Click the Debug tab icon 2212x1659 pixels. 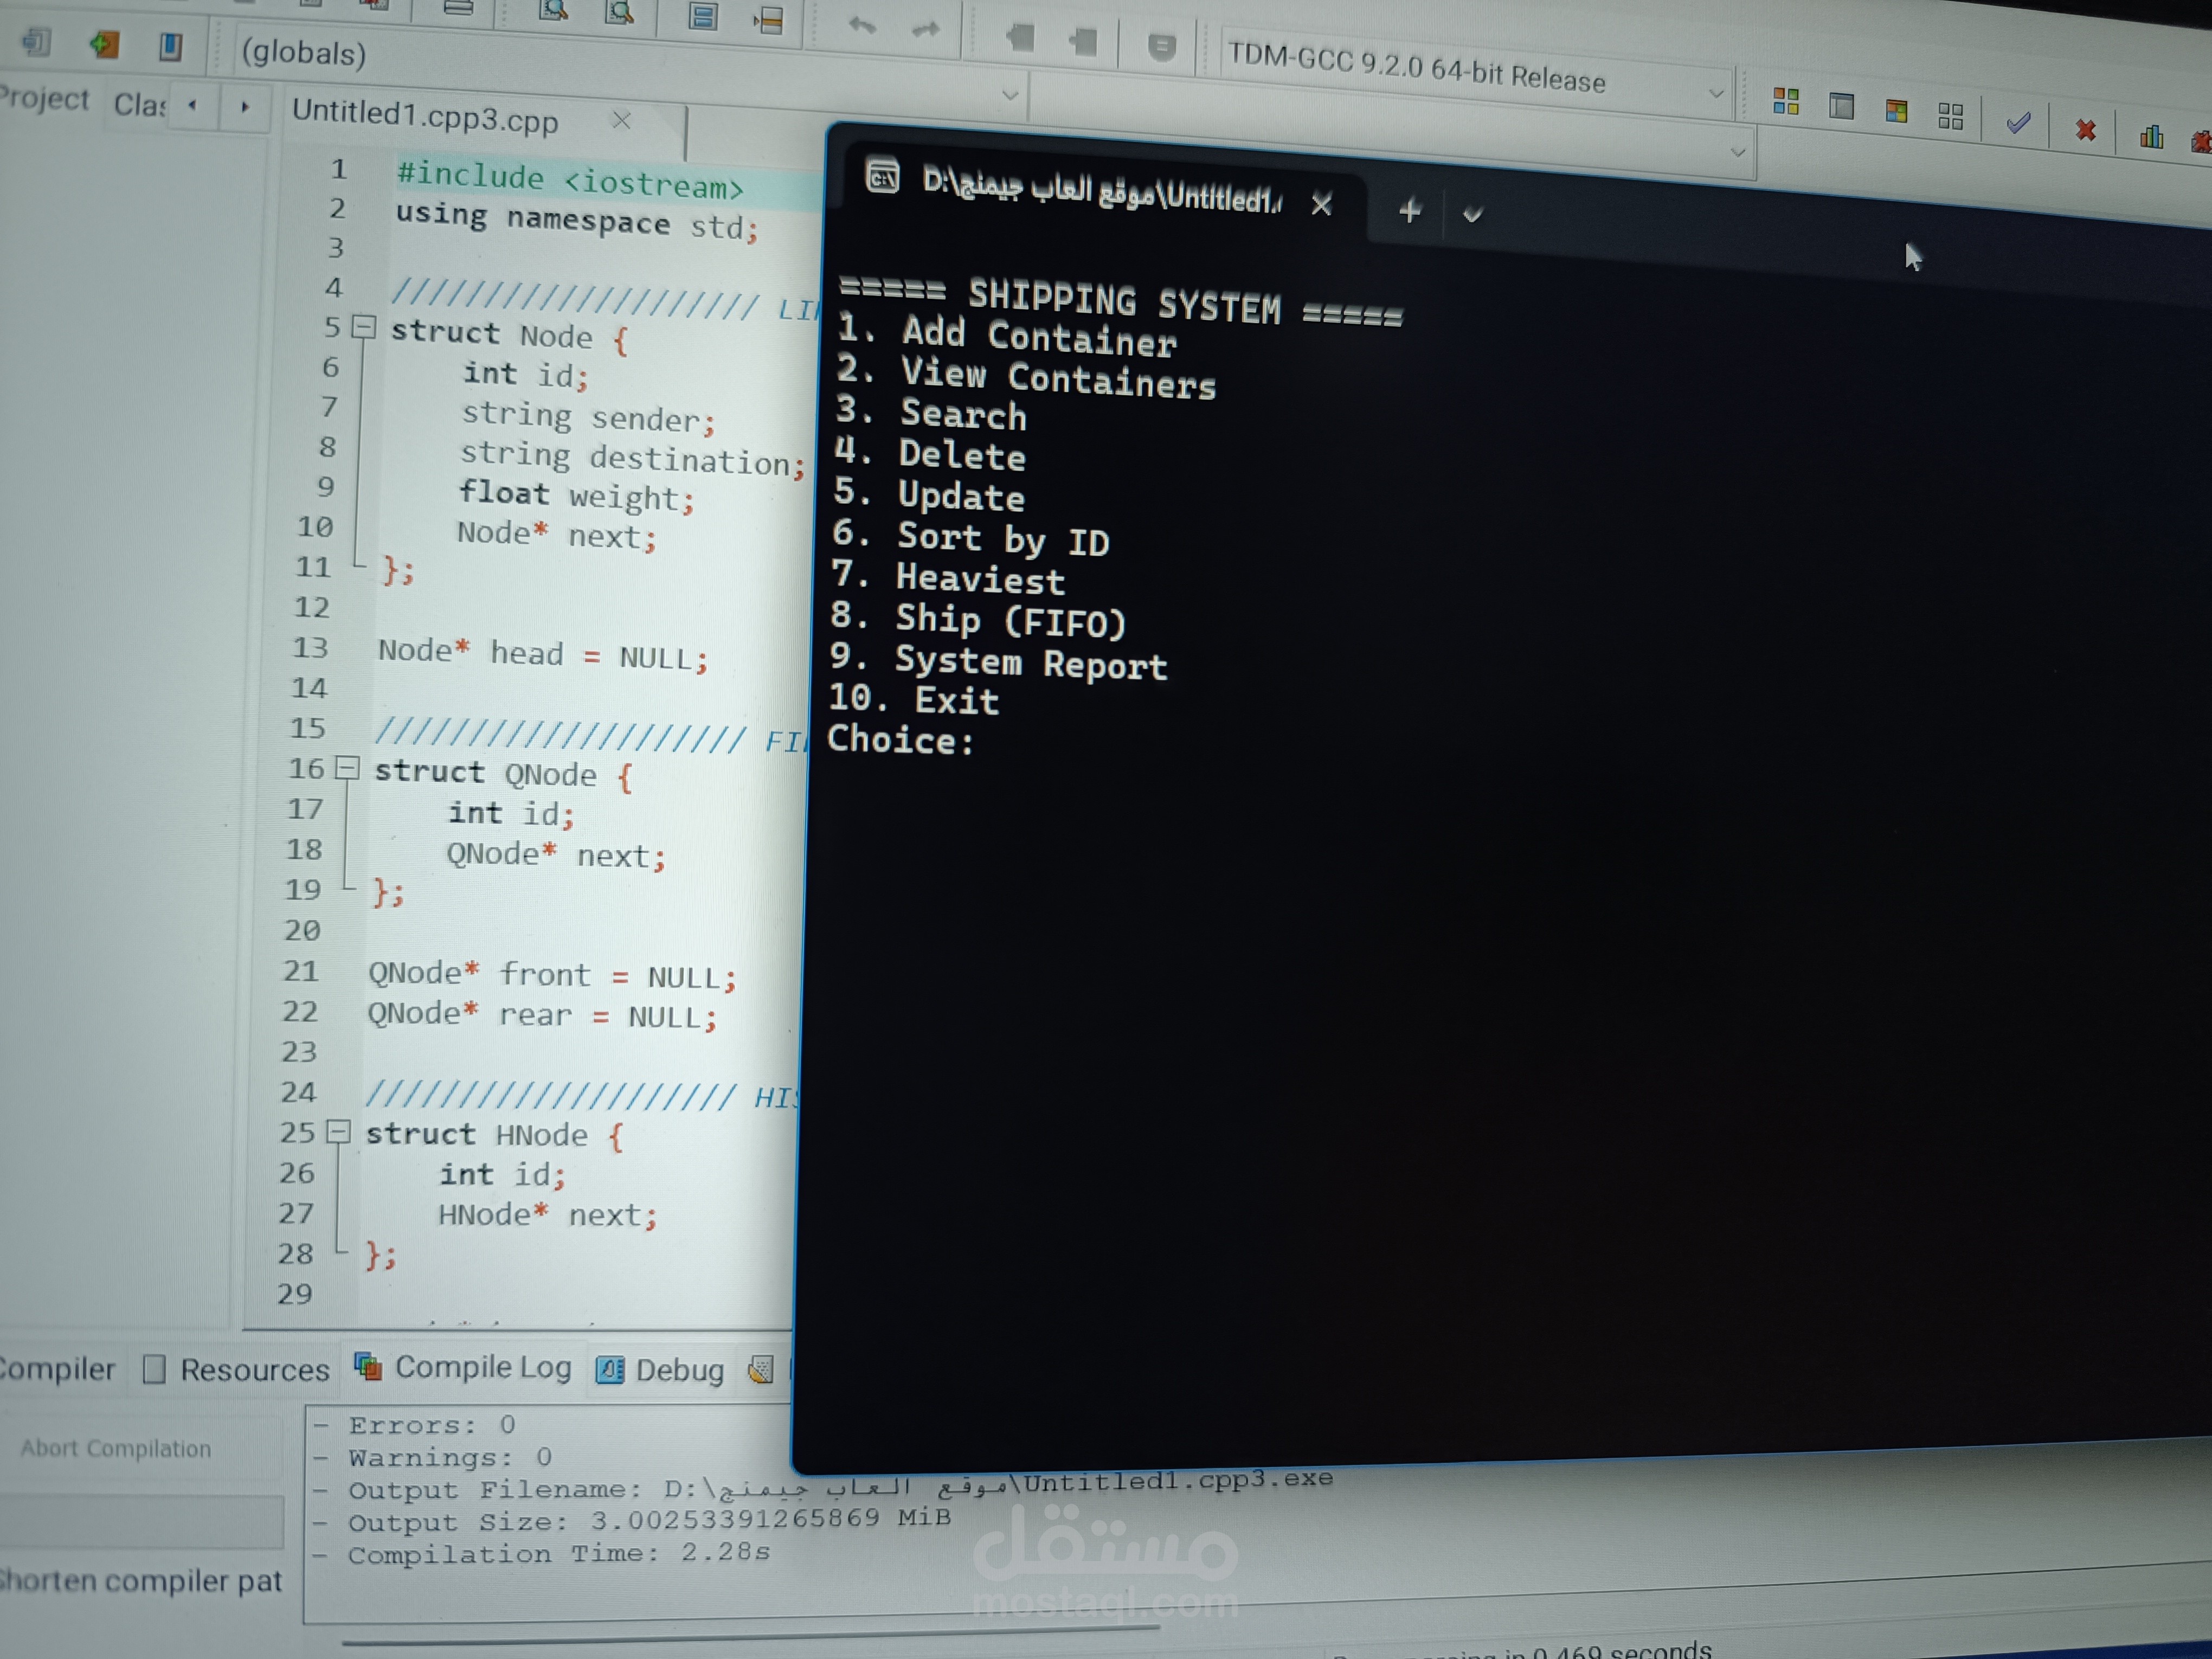pos(609,1369)
